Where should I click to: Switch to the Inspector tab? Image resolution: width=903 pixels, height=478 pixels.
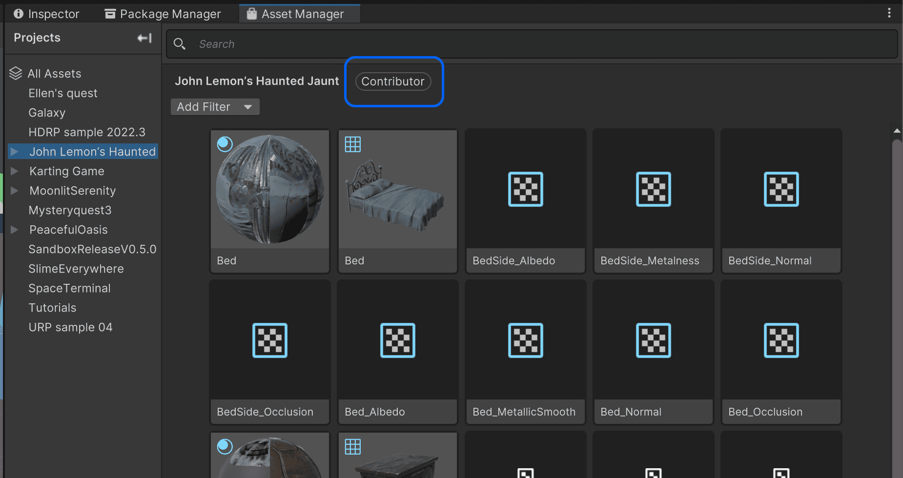(46, 13)
